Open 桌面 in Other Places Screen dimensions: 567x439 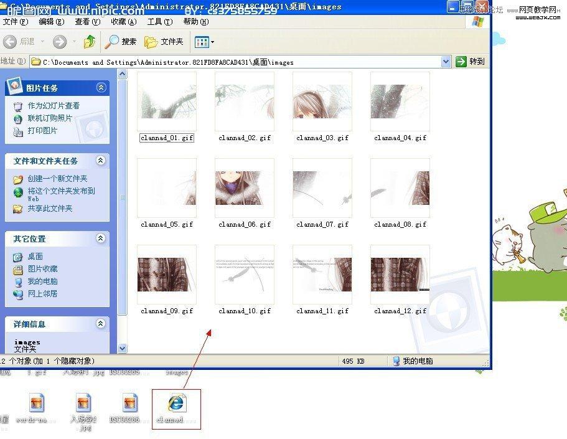(35, 256)
